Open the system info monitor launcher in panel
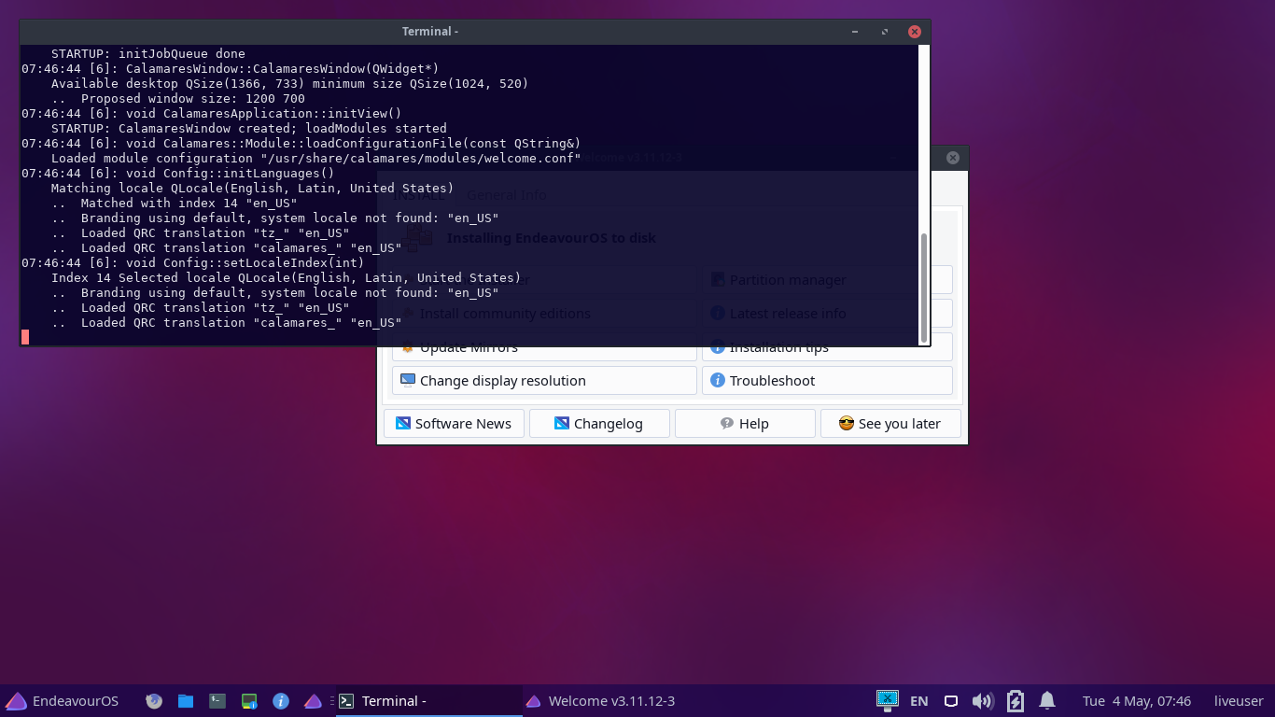Viewport: 1275px width, 717px height. point(249,700)
